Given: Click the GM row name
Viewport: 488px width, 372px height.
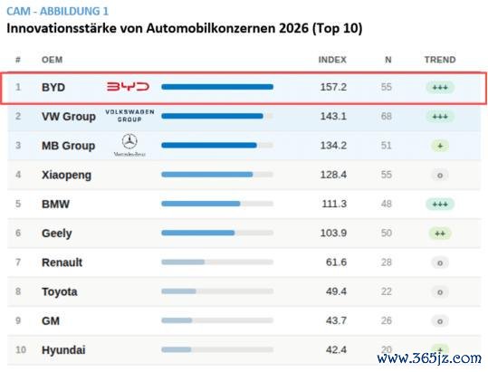Looking at the screenshot, I should click(51, 320).
